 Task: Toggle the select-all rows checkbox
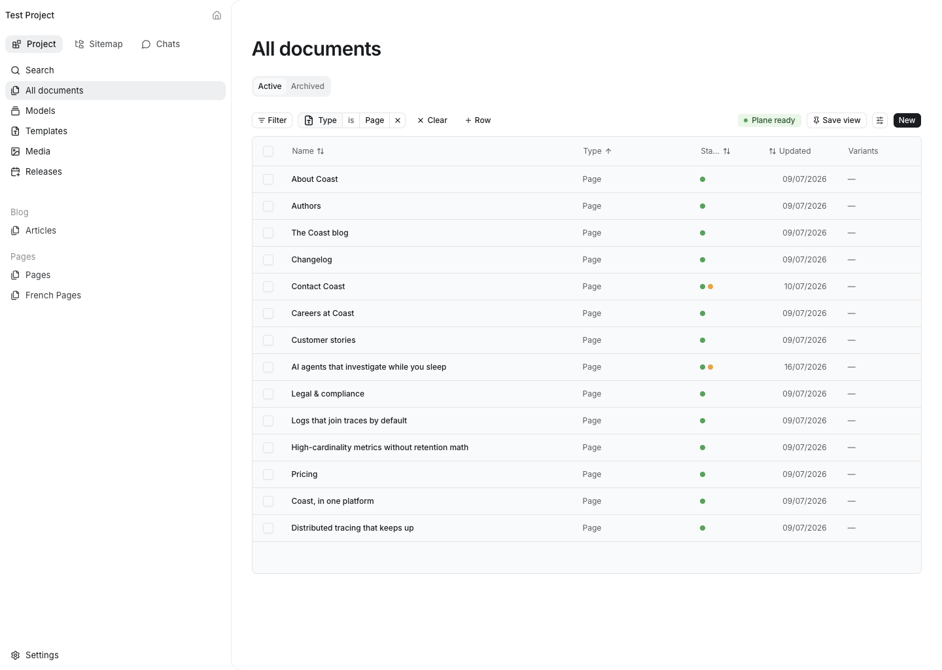point(268,151)
